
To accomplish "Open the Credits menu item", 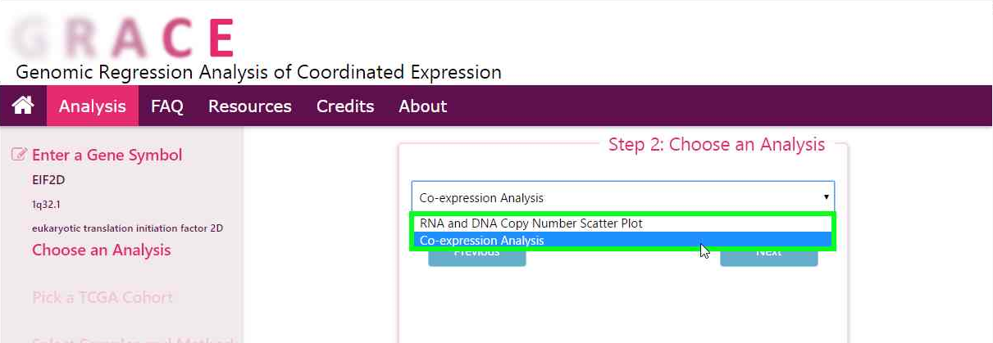I will pyautogui.click(x=345, y=106).
